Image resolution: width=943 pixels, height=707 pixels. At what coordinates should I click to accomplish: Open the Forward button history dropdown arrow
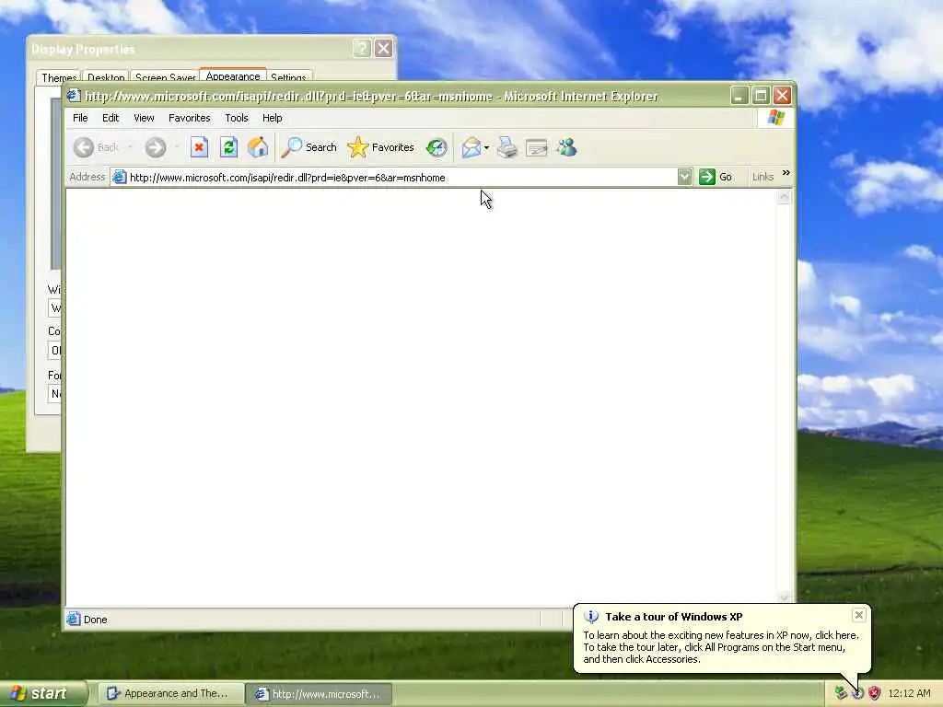point(177,147)
